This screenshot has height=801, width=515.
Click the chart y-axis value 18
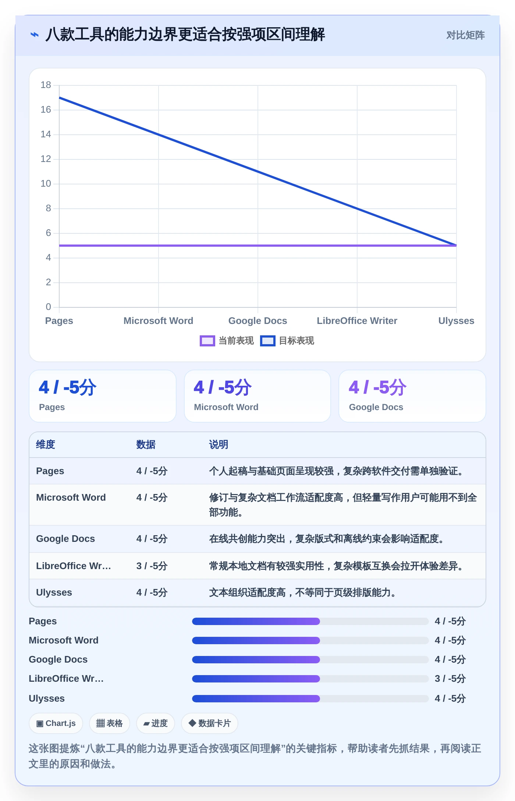pyautogui.click(x=46, y=85)
